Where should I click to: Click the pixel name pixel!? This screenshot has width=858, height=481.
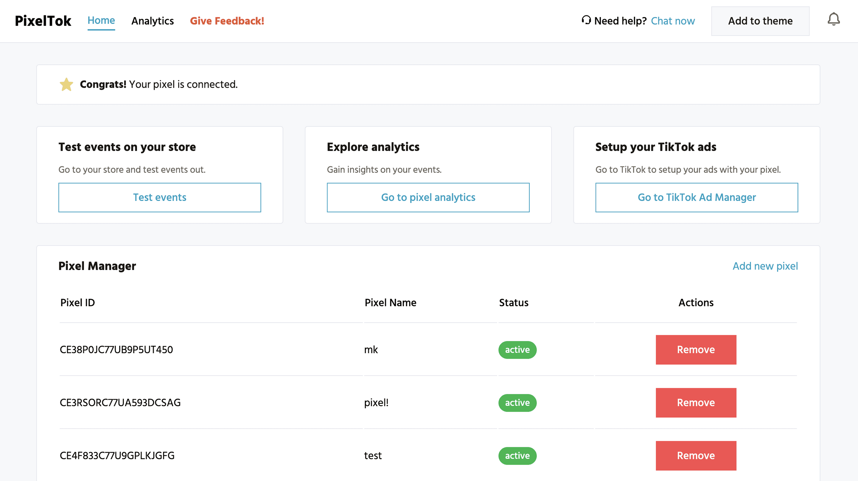[376, 403]
